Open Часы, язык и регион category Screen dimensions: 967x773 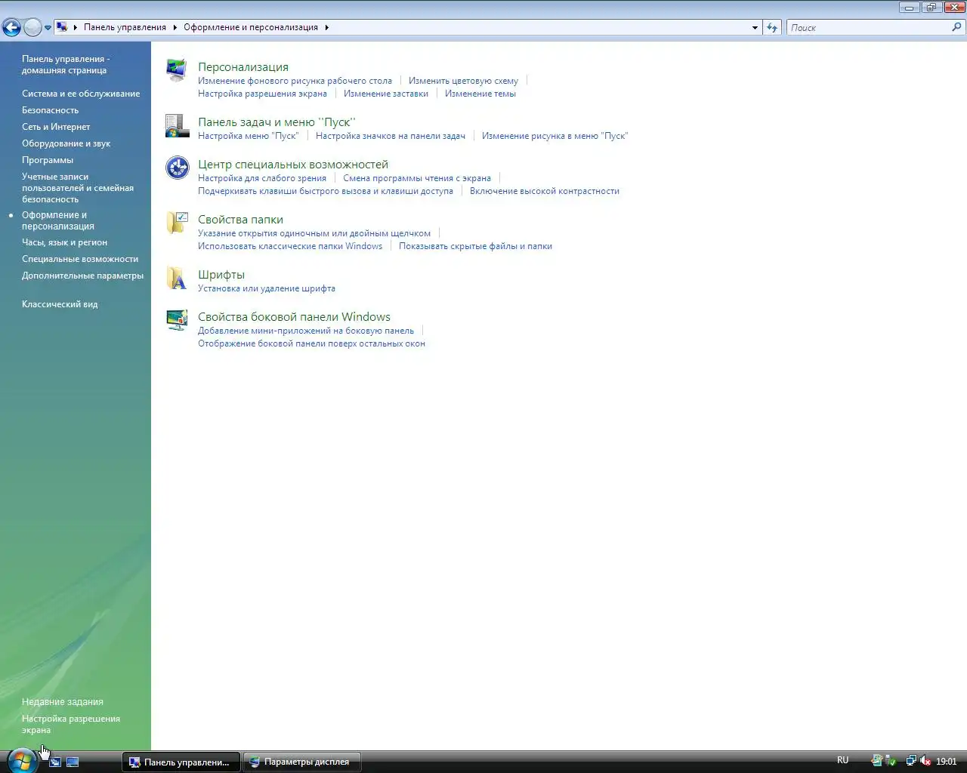click(x=64, y=242)
